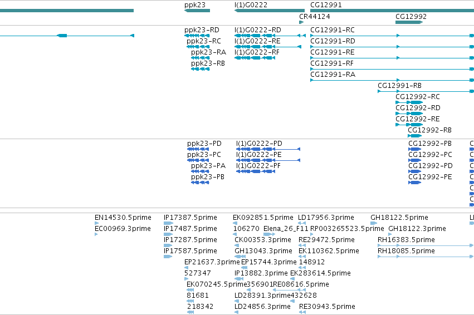The height and width of the screenshot is (315, 474).
Task: Click the l(1)G0222-PD protein label
Action: (x=259, y=144)
